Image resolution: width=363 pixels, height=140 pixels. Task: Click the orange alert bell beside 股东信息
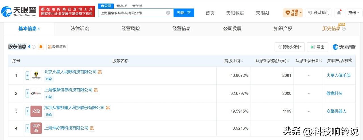click(41, 47)
